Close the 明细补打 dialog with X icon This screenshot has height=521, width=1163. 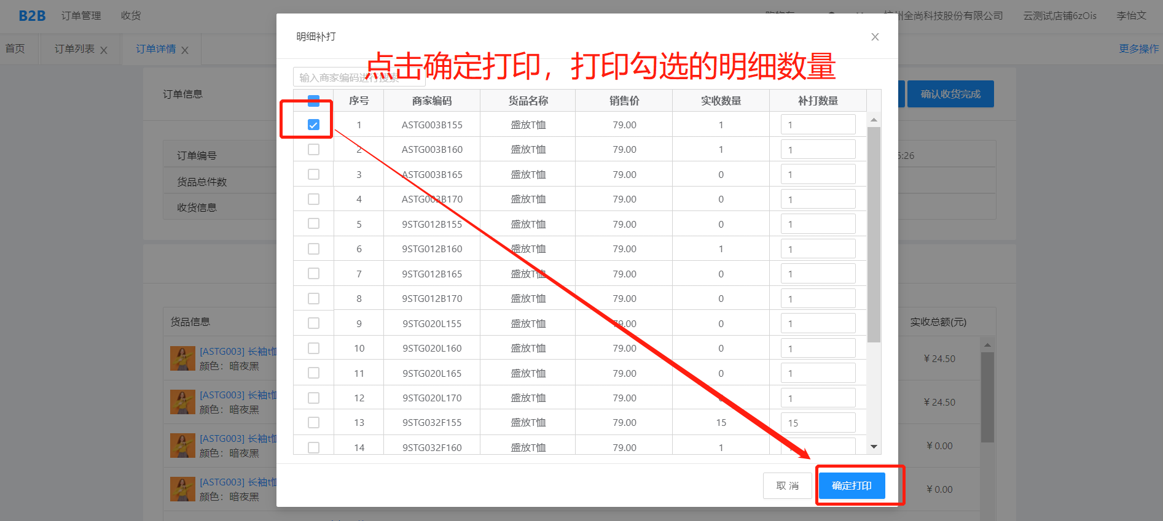pos(875,37)
